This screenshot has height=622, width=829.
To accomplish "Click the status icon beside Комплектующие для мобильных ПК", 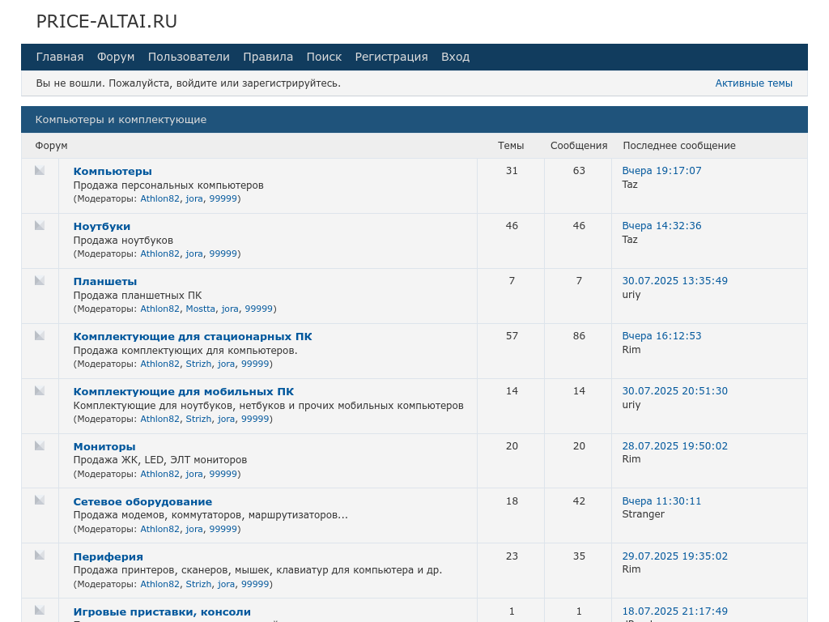I will (40, 390).
